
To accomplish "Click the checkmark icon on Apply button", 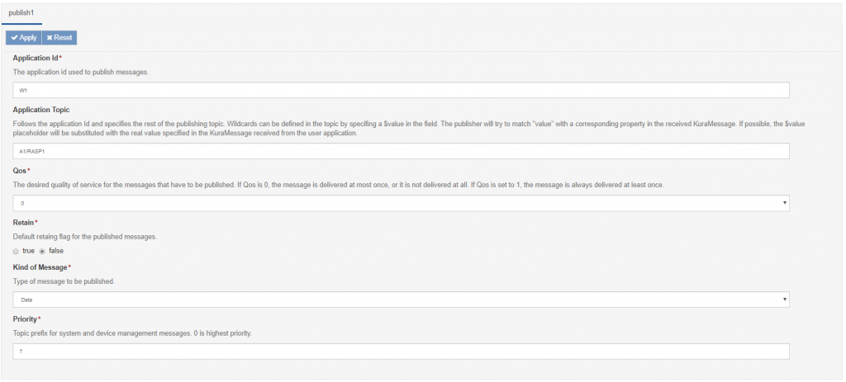I will pyautogui.click(x=15, y=38).
